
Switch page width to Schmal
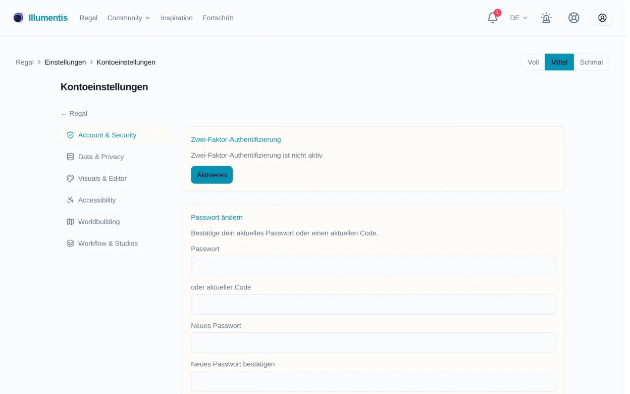591,62
